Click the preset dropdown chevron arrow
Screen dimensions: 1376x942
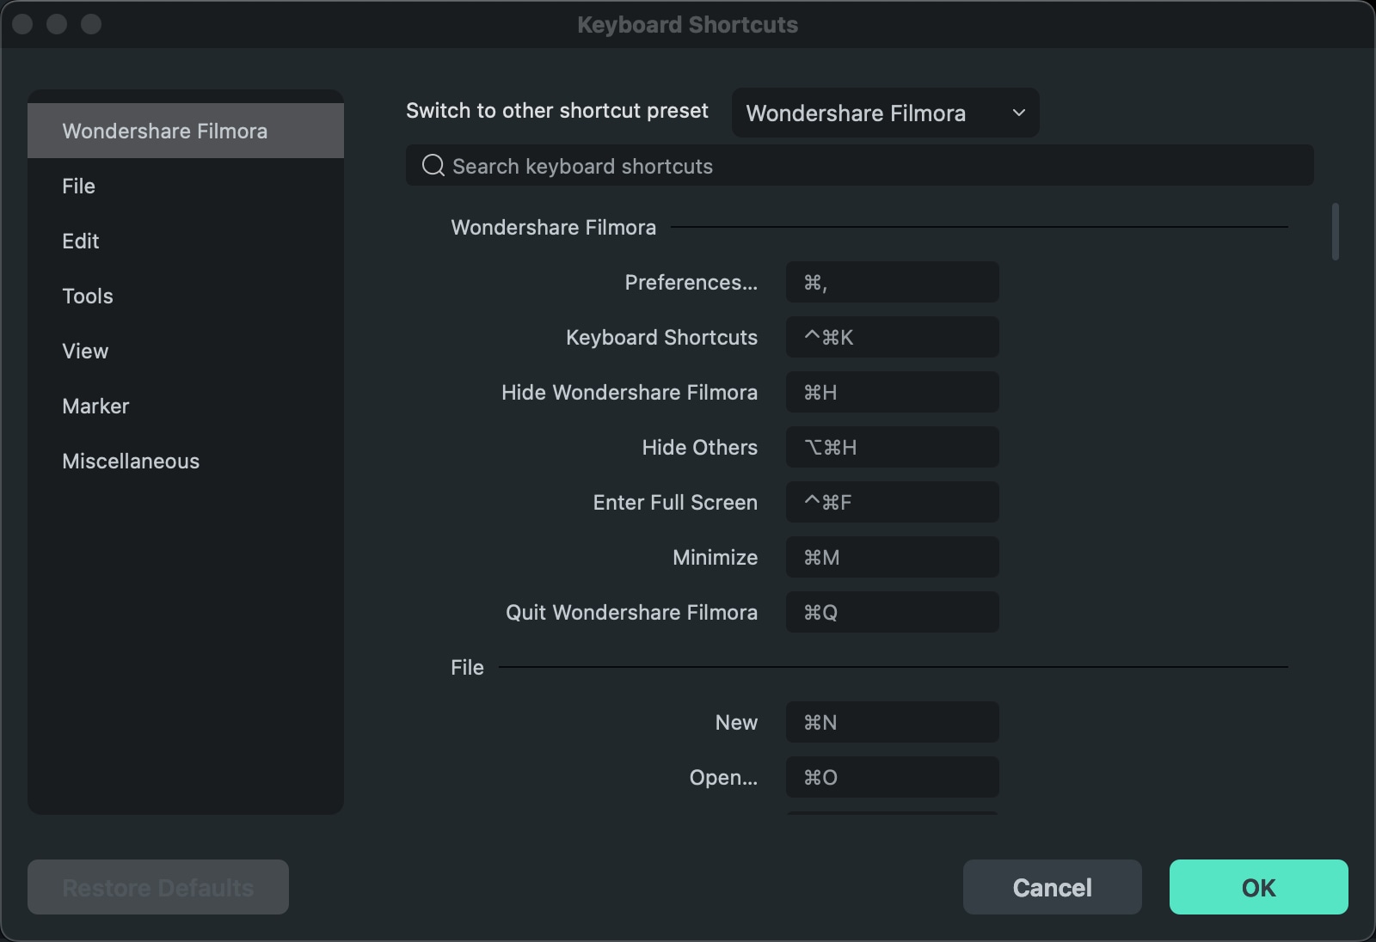click(1019, 113)
